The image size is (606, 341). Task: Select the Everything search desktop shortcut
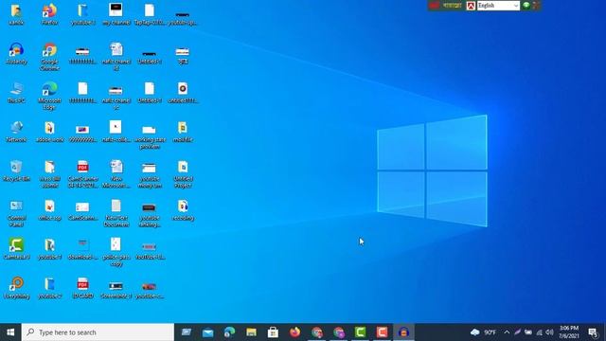(x=16, y=288)
